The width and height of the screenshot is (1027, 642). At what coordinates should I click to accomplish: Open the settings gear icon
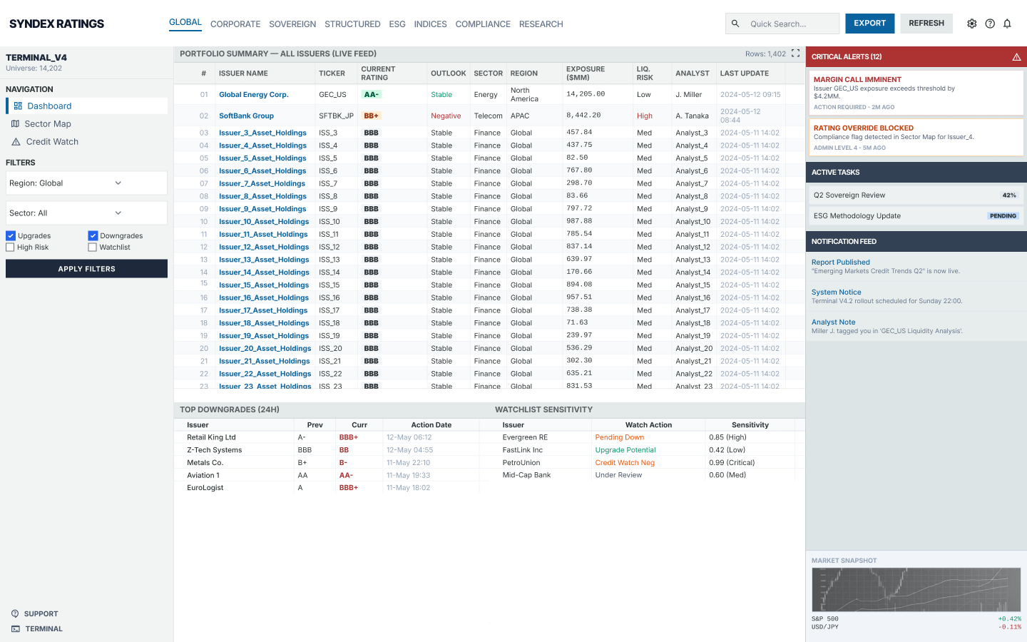click(971, 24)
